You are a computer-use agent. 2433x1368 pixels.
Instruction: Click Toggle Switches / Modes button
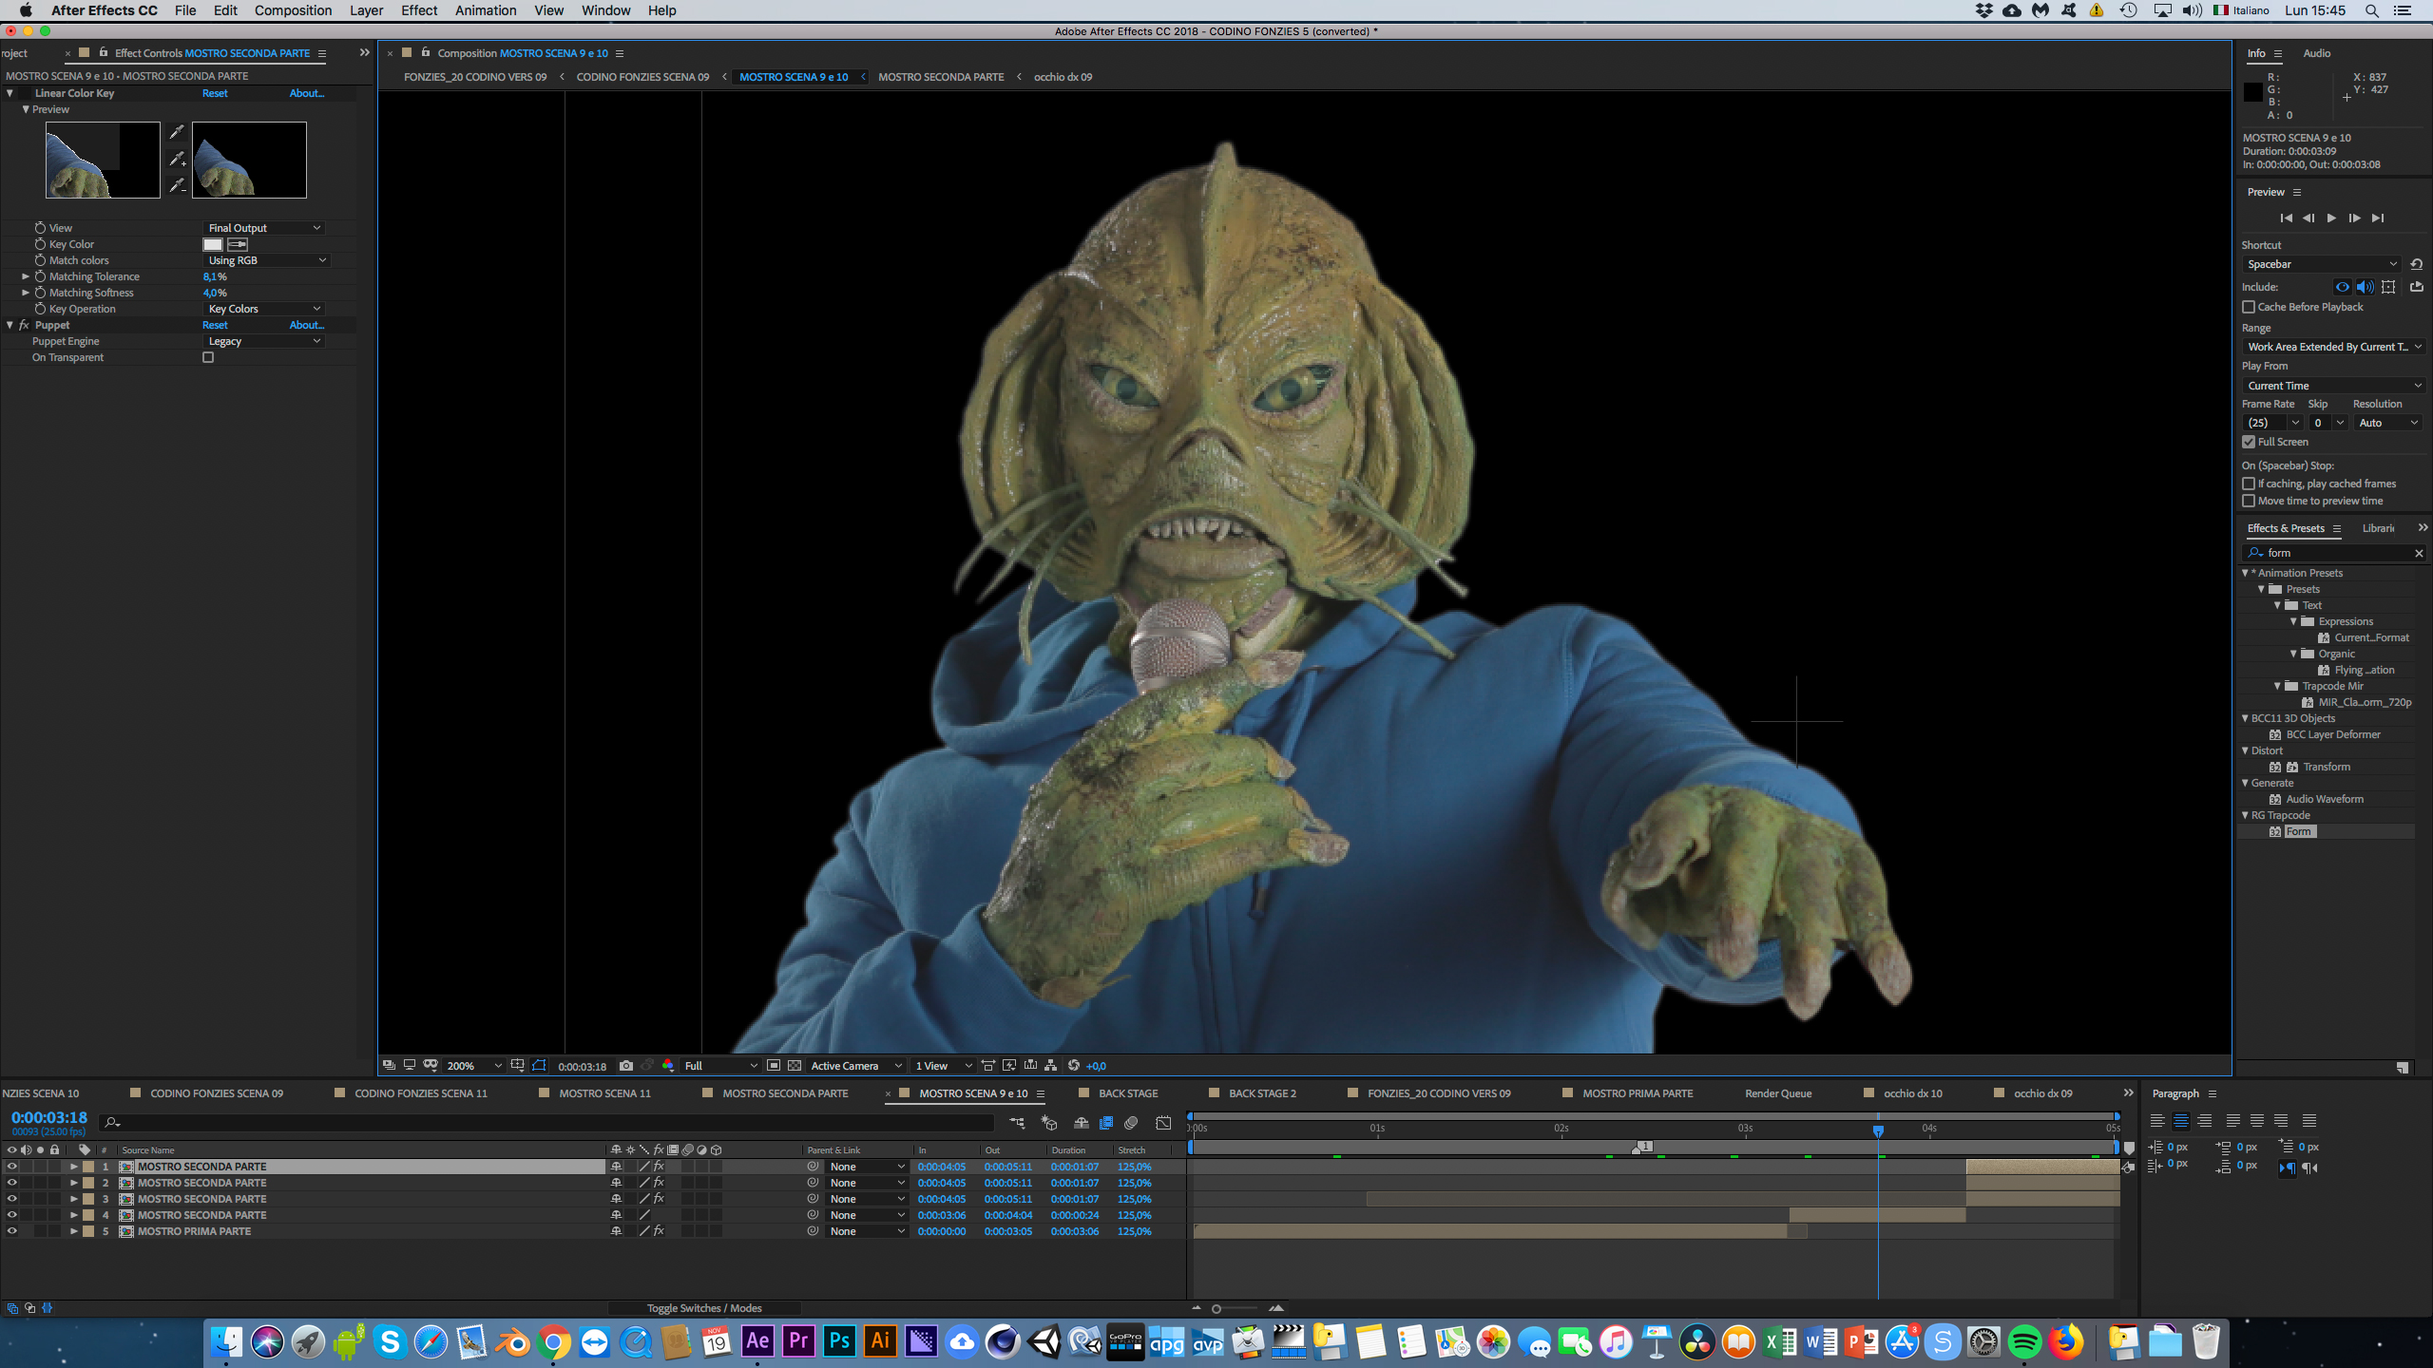(704, 1308)
